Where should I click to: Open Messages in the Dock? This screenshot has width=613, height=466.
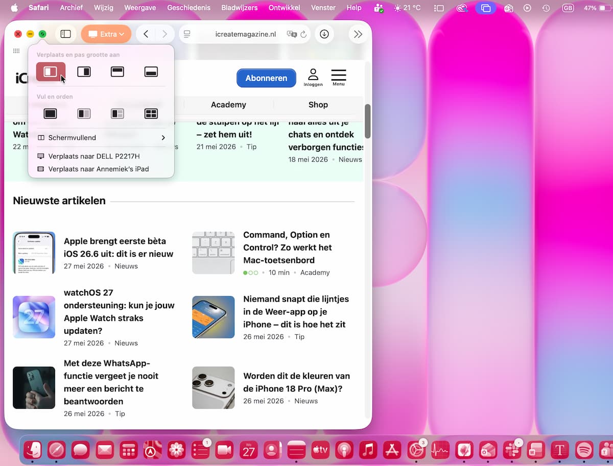(81, 450)
